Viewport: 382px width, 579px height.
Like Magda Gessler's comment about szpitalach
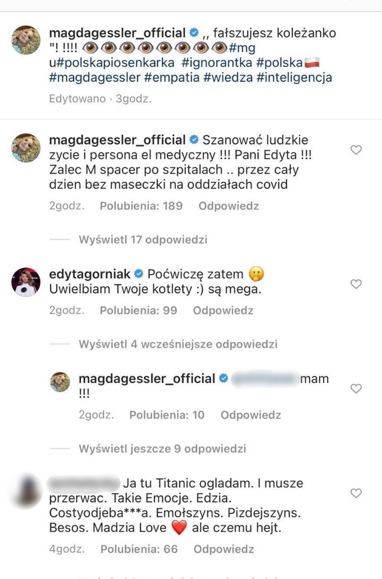[357, 150]
